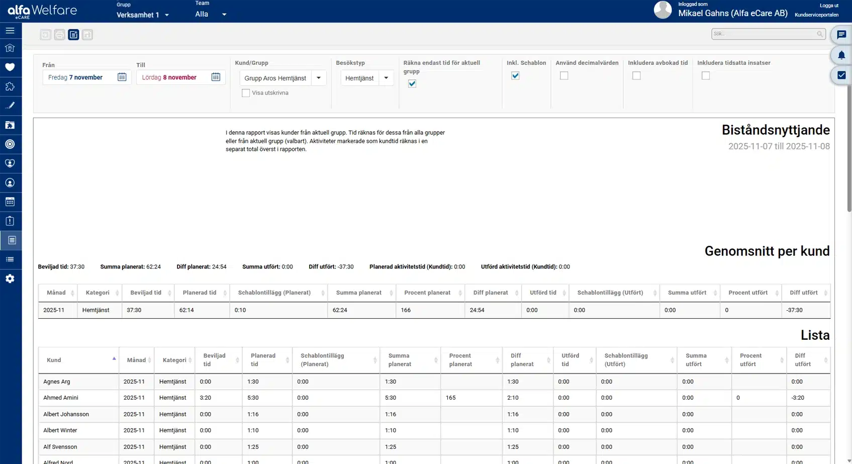Open the settings gear in the sidebar
The width and height of the screenshot is (852, 464).
click(x=10, y=279)
